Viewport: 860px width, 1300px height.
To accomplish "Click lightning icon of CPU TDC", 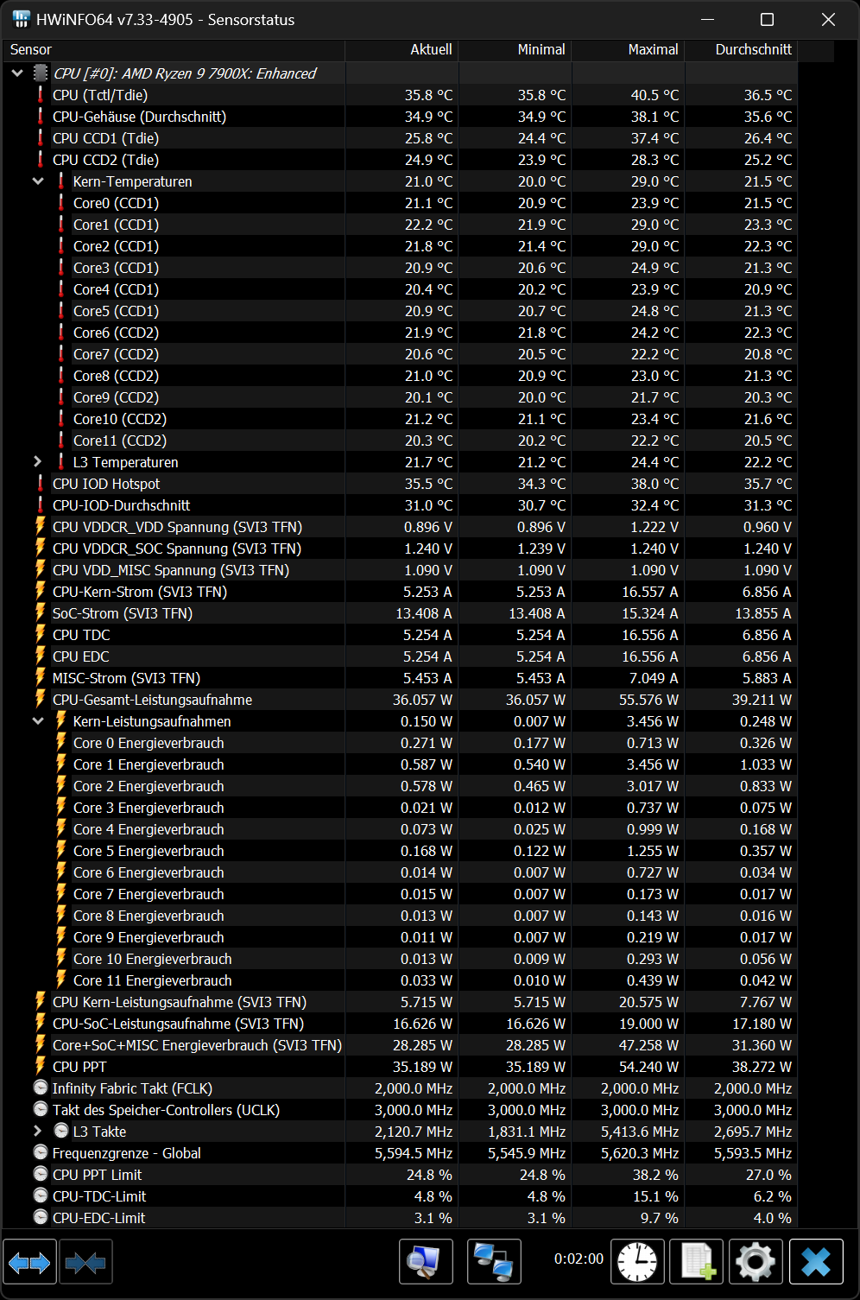I will (x=40, y=634).
